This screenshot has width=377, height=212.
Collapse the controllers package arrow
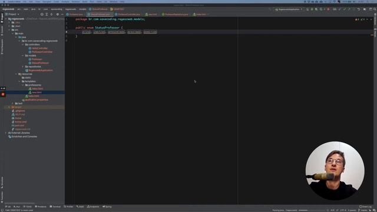[x=23, y=45]
